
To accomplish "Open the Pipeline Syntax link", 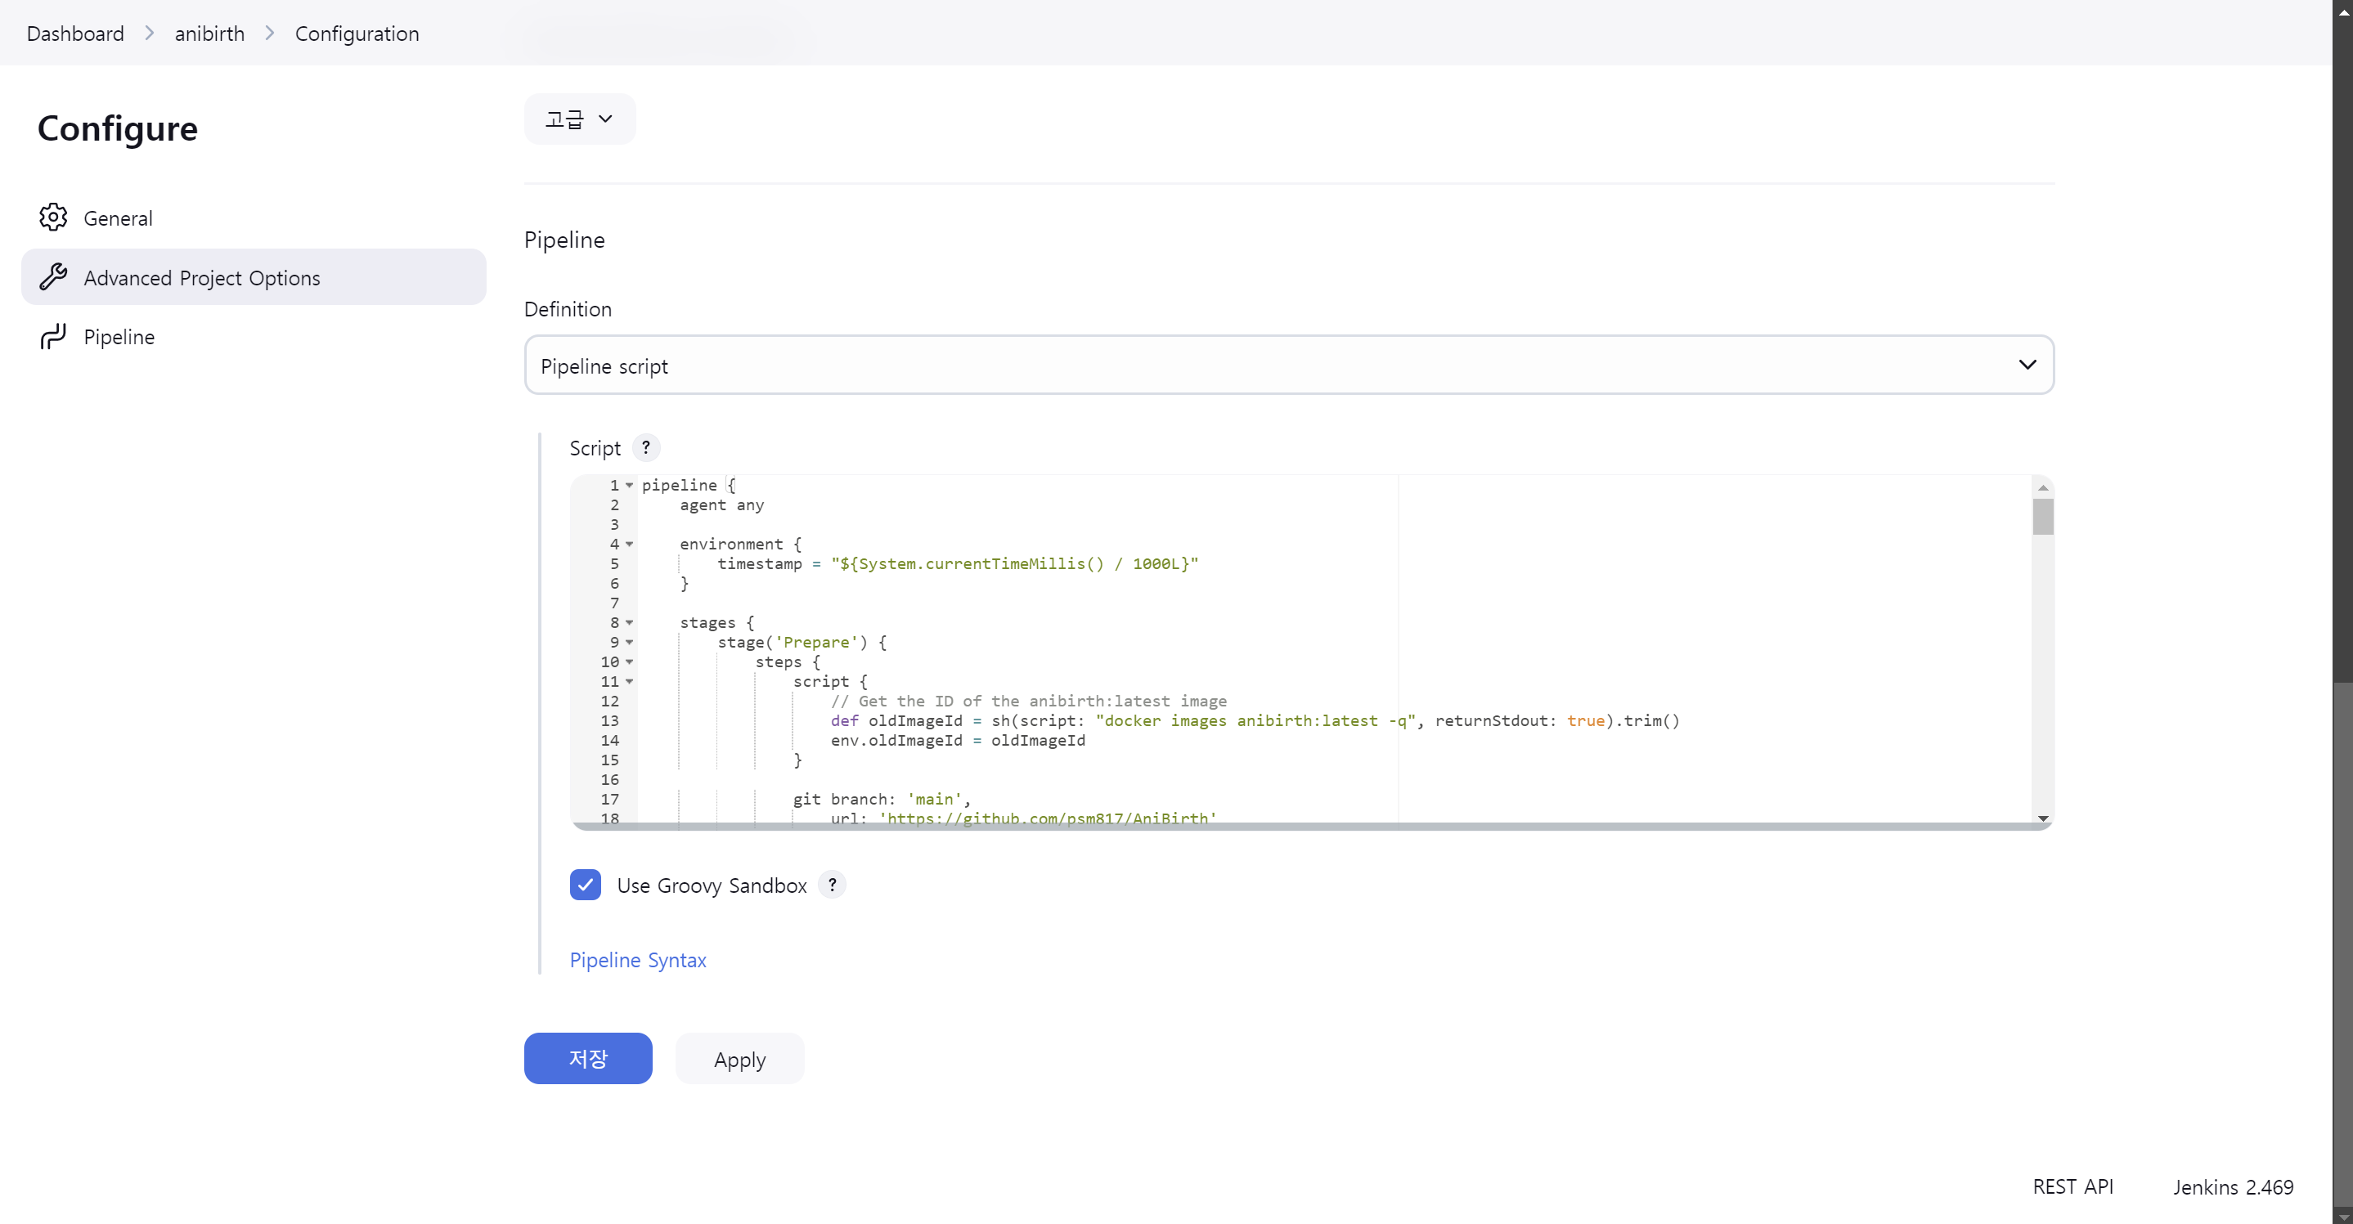I will (638, 960).
